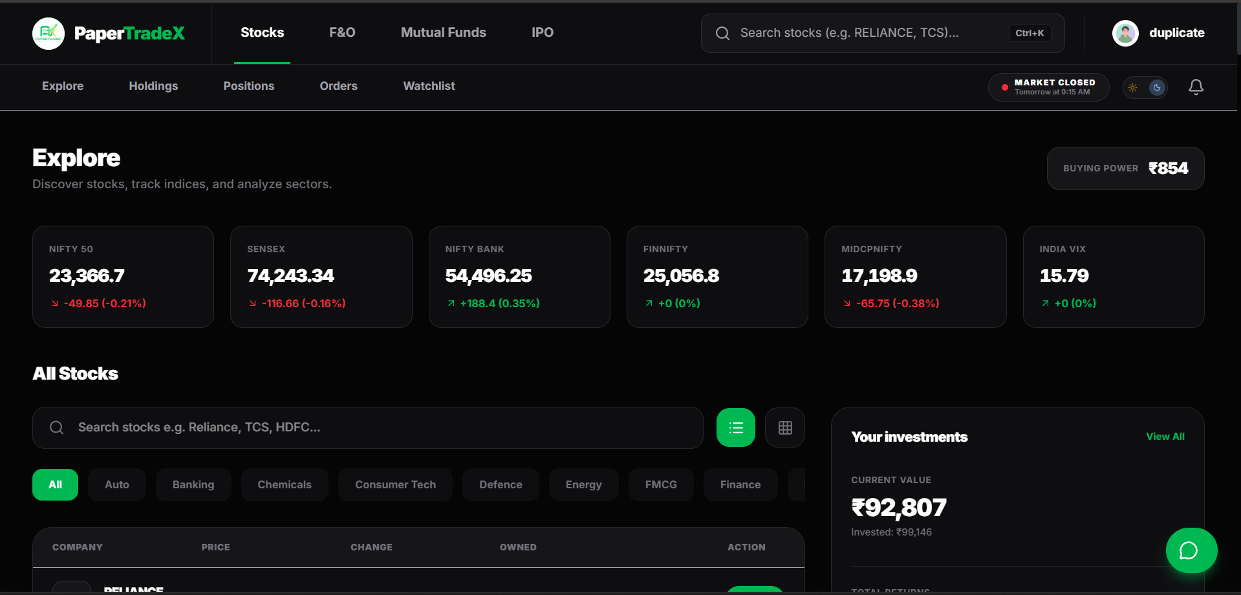This screenshot has width=1241, height=595.
Task: Open the INDIA VIX index card
Action: 1114,277
